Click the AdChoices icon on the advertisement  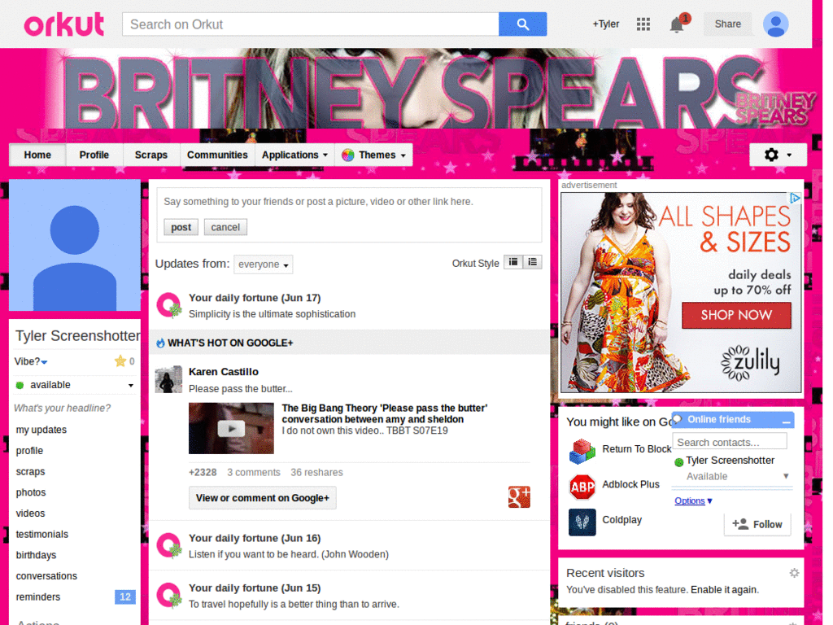(x=795, y=199)
